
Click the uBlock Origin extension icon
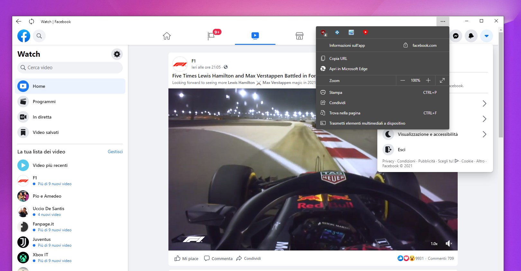323,32
